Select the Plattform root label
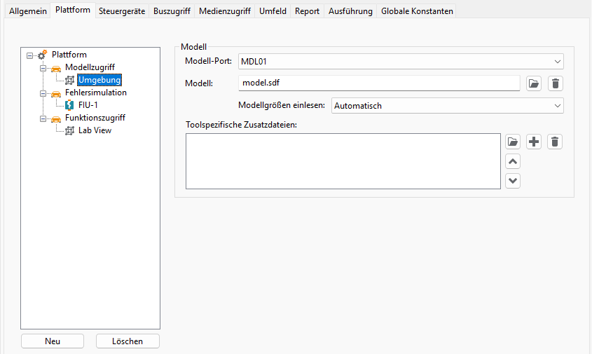592x354 pixels. tap(69, 55)
